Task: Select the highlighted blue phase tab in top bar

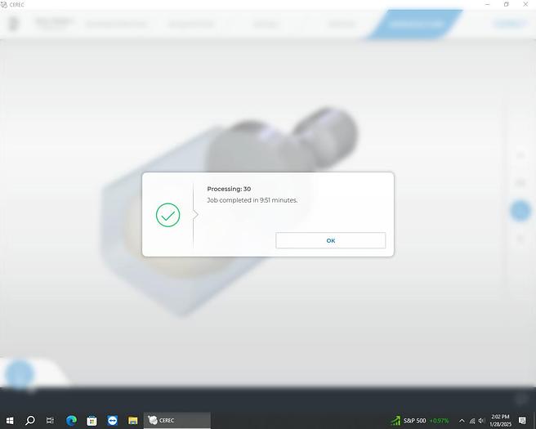Action: [417, 24]
